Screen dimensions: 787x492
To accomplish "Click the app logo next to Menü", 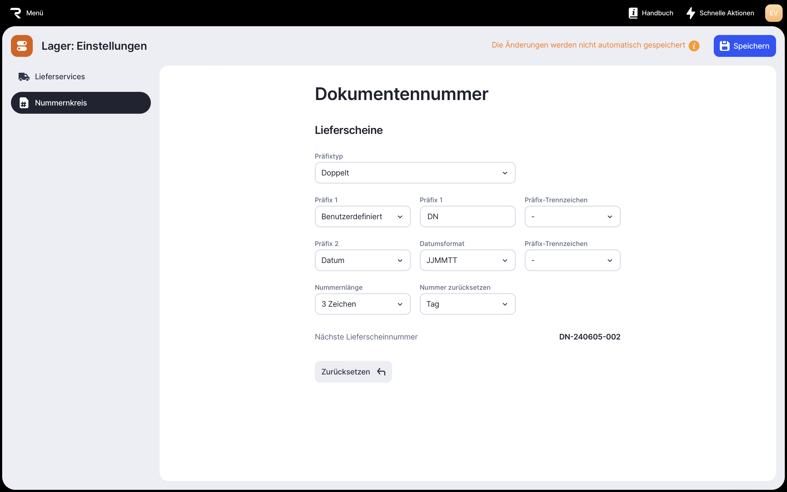I will (16, 13).
